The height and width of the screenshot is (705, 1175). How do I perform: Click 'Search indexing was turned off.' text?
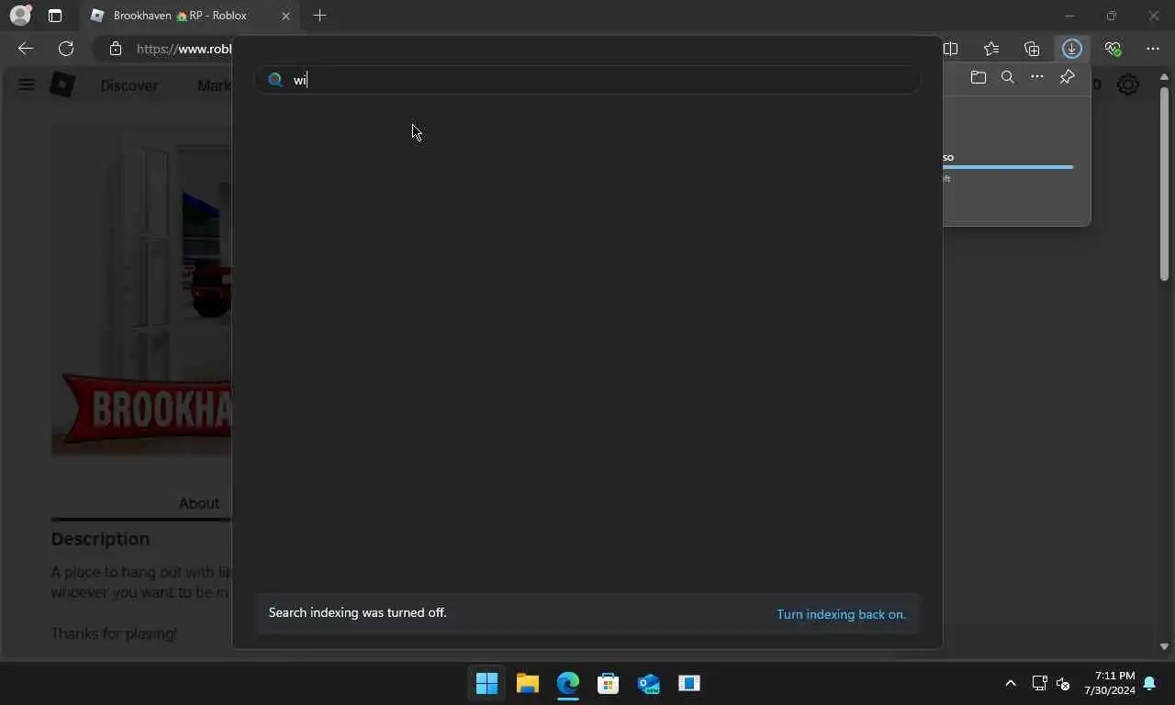[x=358, y=612]
